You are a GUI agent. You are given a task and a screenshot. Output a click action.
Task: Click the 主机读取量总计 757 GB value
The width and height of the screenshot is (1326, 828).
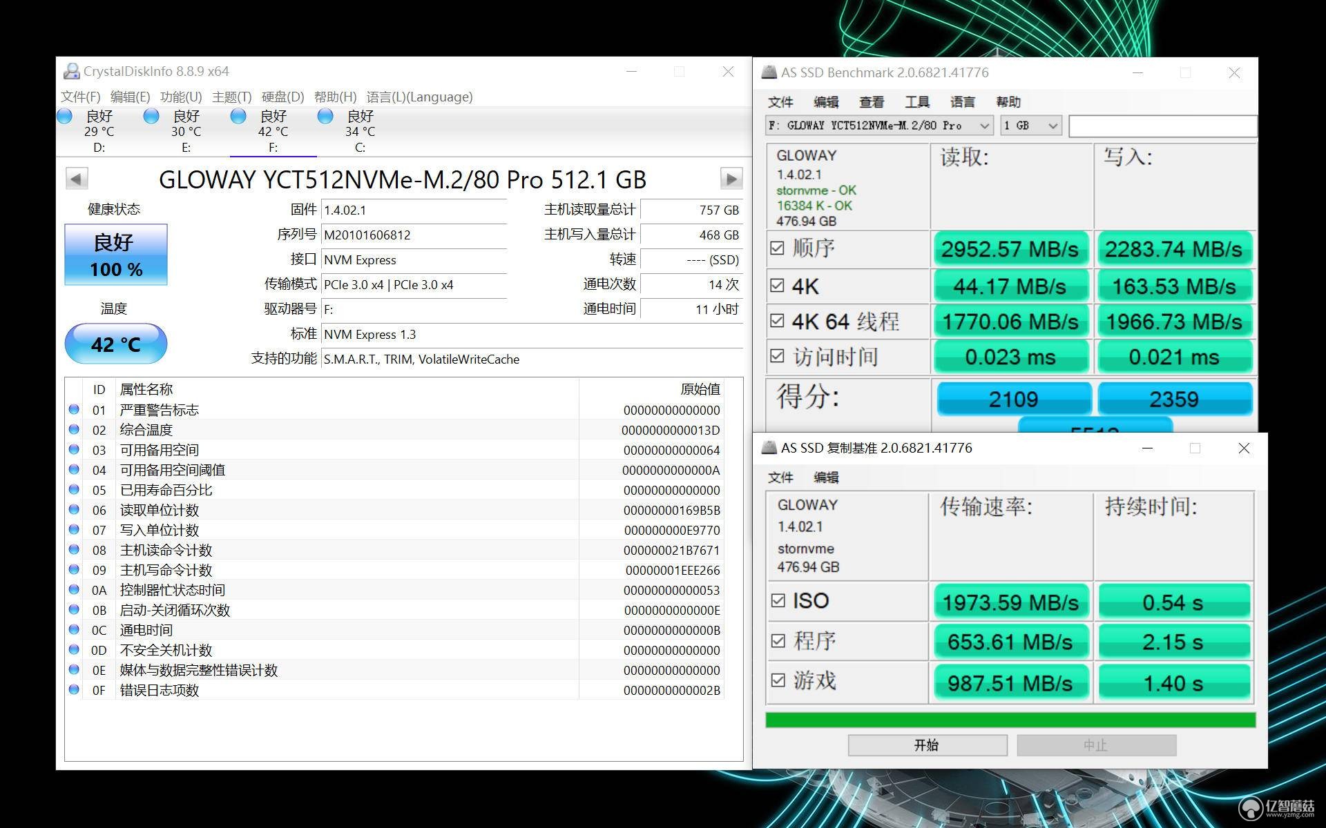tap(691, 210)
